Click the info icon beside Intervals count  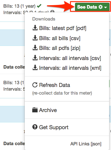[52, 11]
